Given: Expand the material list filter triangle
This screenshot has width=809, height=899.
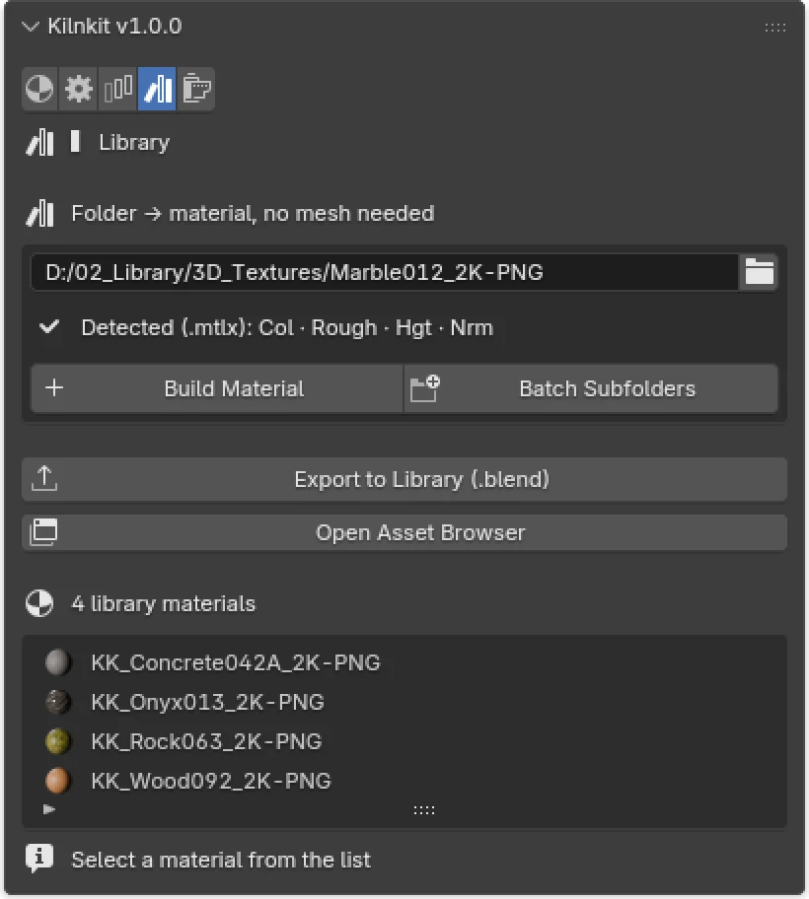Looking at the screenshot, I should pyautogui.click(x=49, y=809).
